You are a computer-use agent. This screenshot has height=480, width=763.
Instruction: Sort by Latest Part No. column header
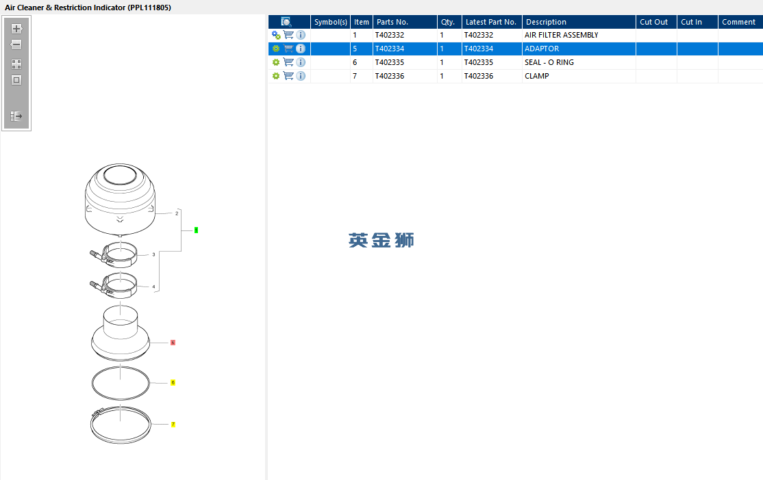click(492, 22)
